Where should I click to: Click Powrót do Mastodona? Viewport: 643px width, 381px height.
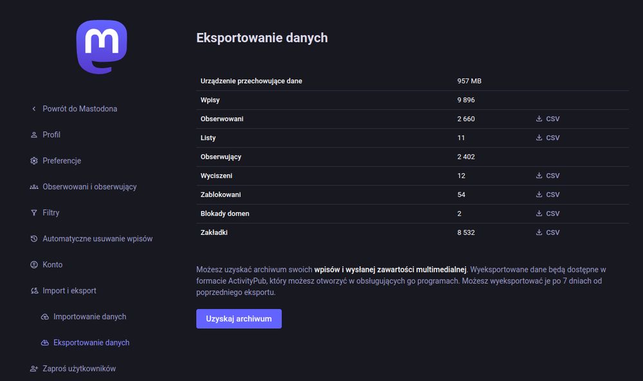tap(80, 109)
